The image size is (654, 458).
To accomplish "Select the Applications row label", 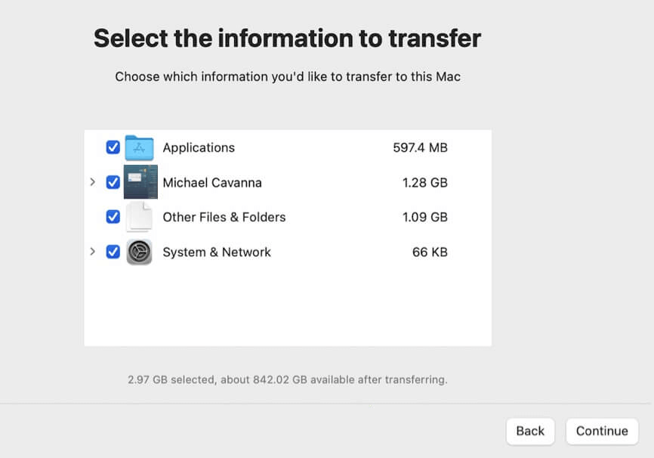I will pyautogui.click(x=199, y=147).
